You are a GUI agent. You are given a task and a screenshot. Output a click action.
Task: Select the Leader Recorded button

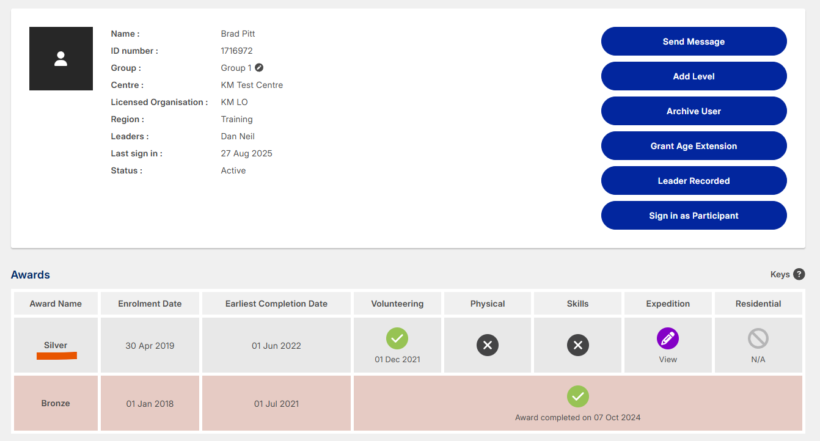pos(694,181)
